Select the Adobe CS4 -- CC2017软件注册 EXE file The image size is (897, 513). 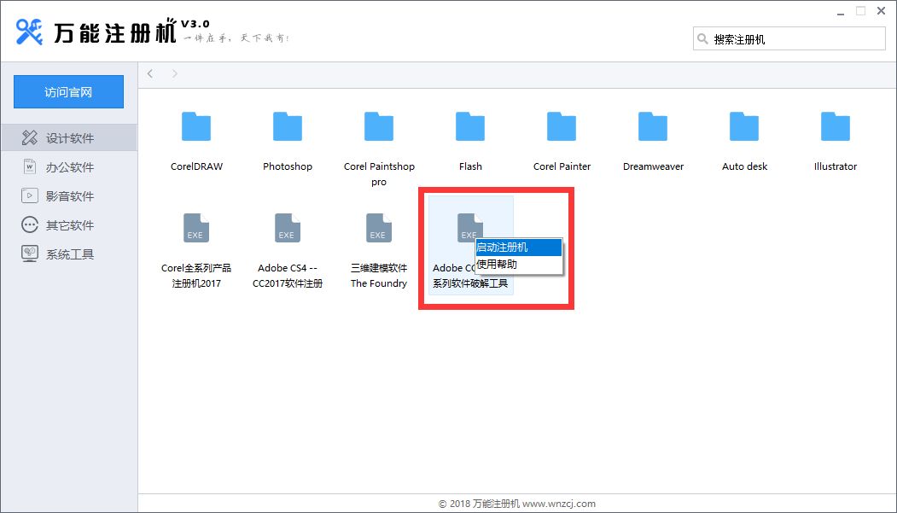tap(287, 228)
